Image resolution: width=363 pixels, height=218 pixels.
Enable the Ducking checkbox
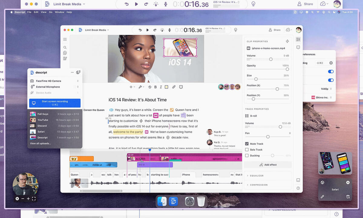coord(247,155)
